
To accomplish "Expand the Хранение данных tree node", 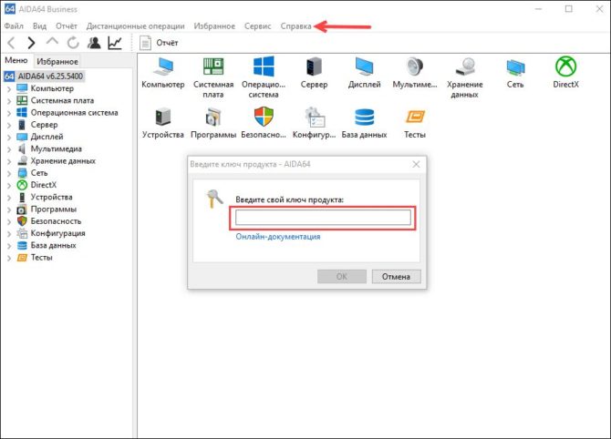I will 9,161.
